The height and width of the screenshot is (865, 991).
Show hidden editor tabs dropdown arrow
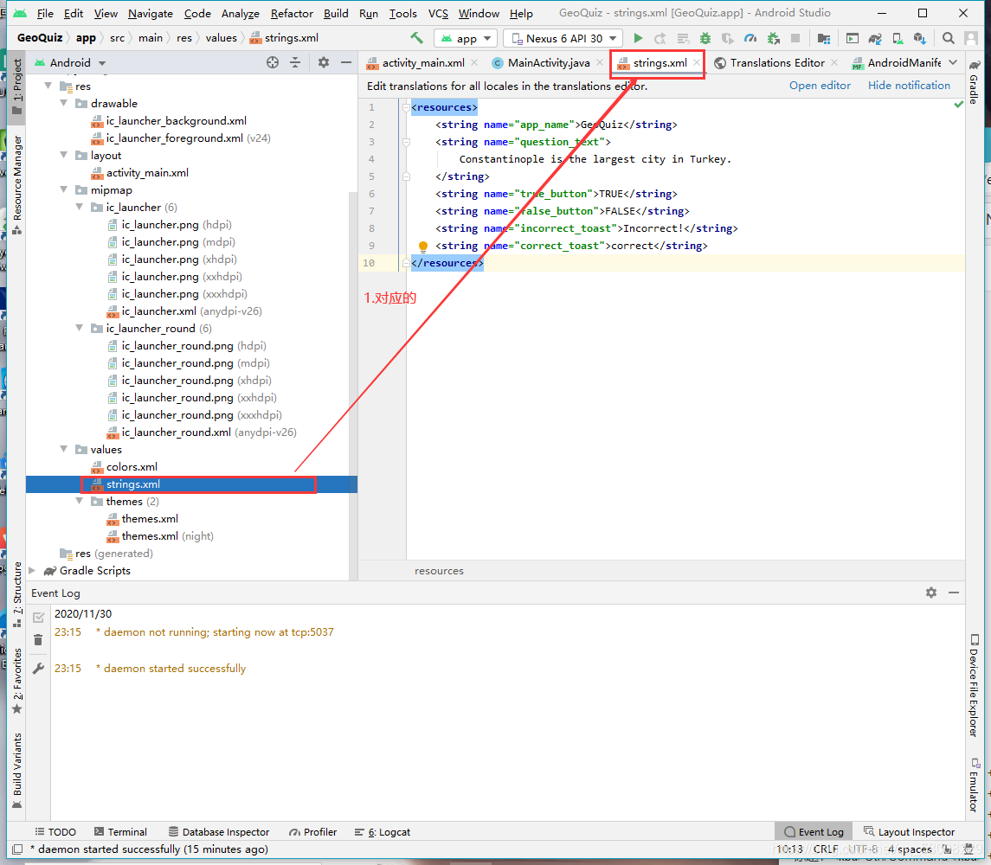pos(953,62)
